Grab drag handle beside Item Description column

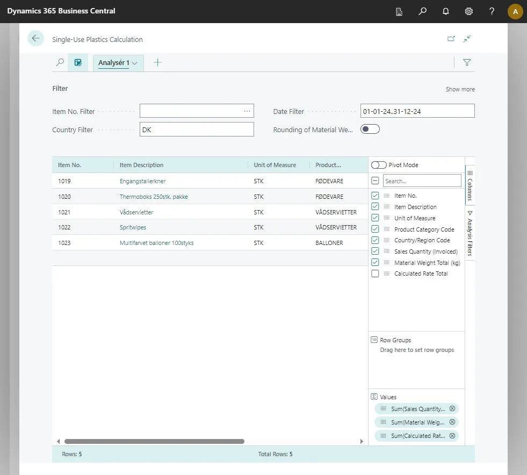click(386, 207)
